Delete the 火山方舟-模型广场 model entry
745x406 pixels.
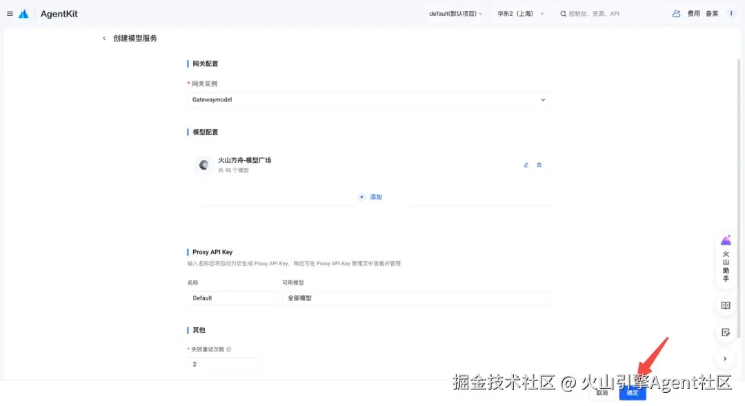point(539,165)
